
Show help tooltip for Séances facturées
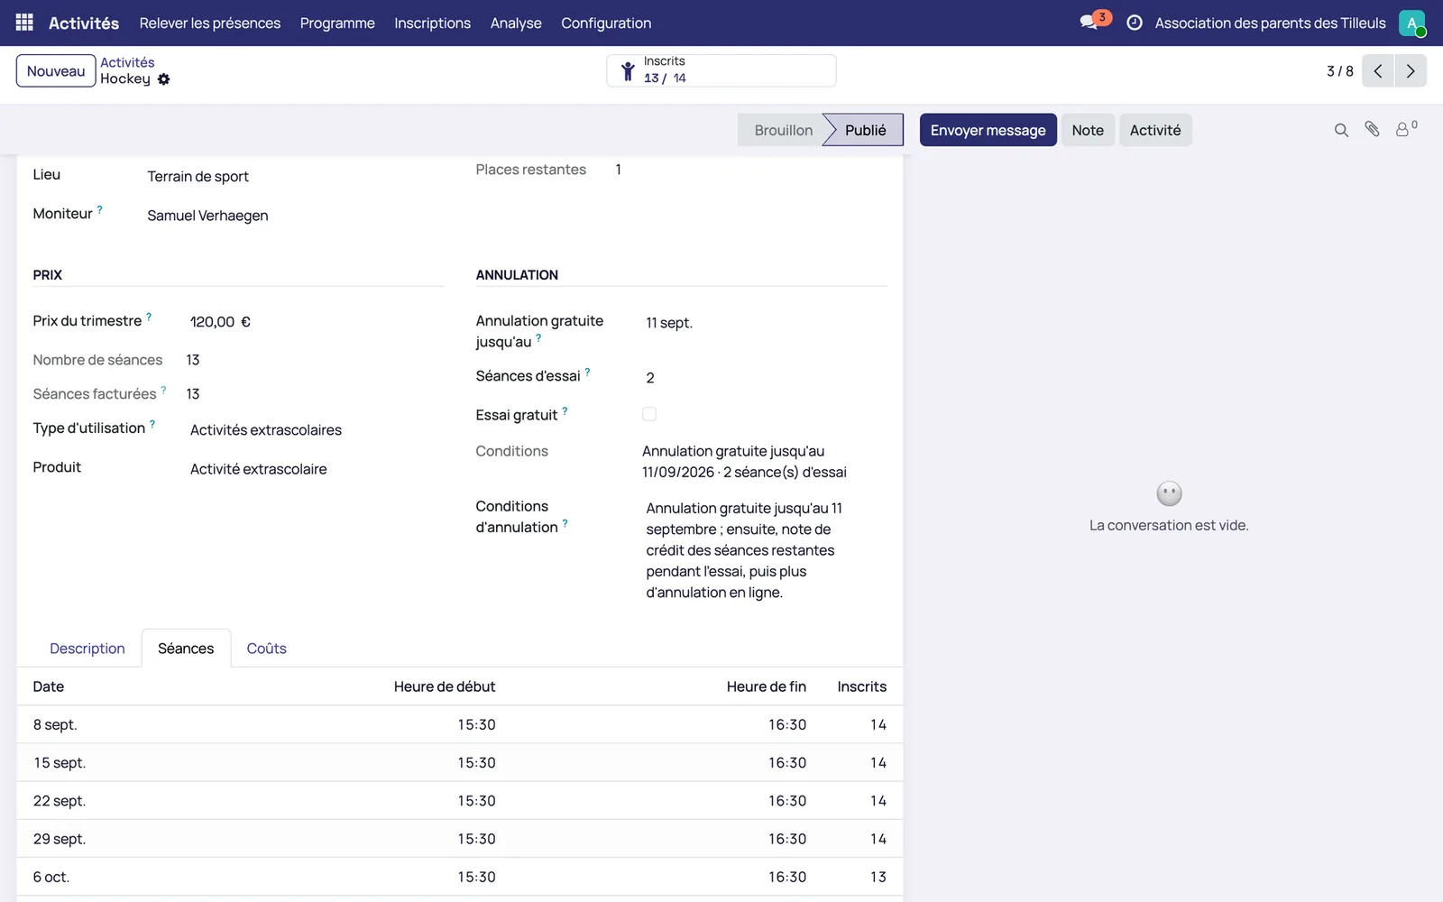tap(163, 390)
